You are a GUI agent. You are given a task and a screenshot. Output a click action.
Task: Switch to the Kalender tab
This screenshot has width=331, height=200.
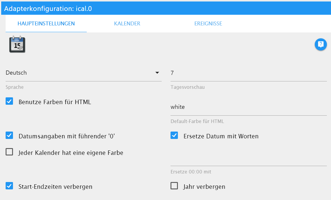127,24
